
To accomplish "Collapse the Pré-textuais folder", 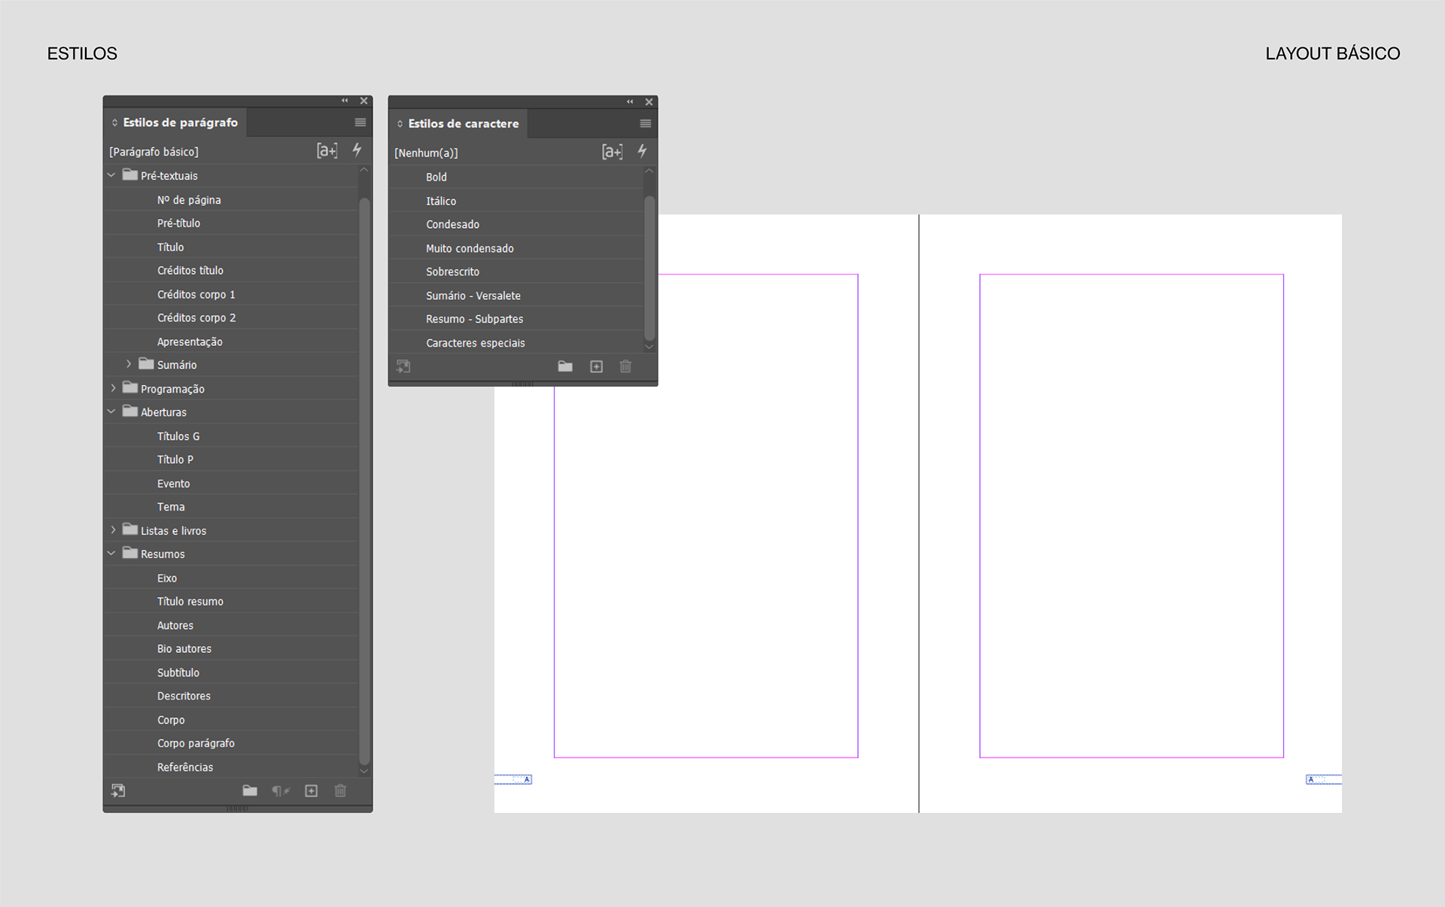I will [x=111, y=175].
